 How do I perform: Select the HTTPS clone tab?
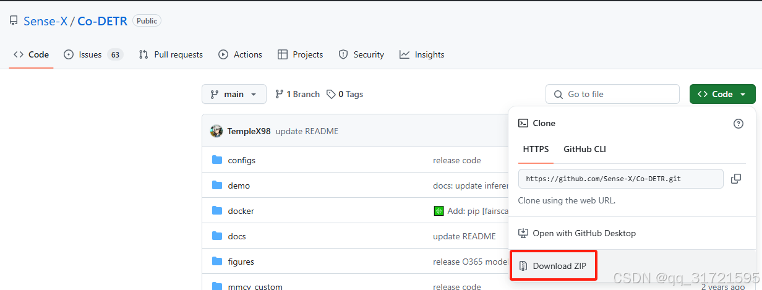coord(536,149)
